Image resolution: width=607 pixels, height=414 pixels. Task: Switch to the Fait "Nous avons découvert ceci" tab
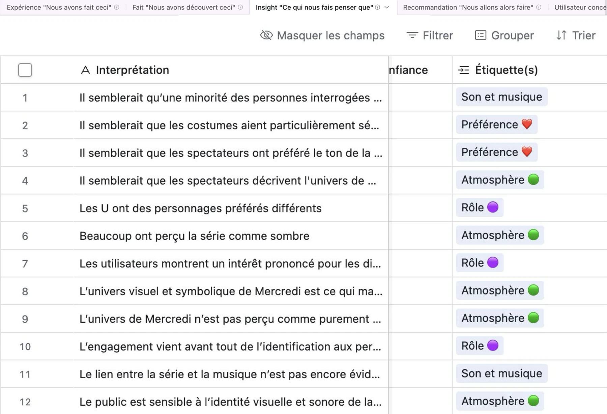(187, 7)
